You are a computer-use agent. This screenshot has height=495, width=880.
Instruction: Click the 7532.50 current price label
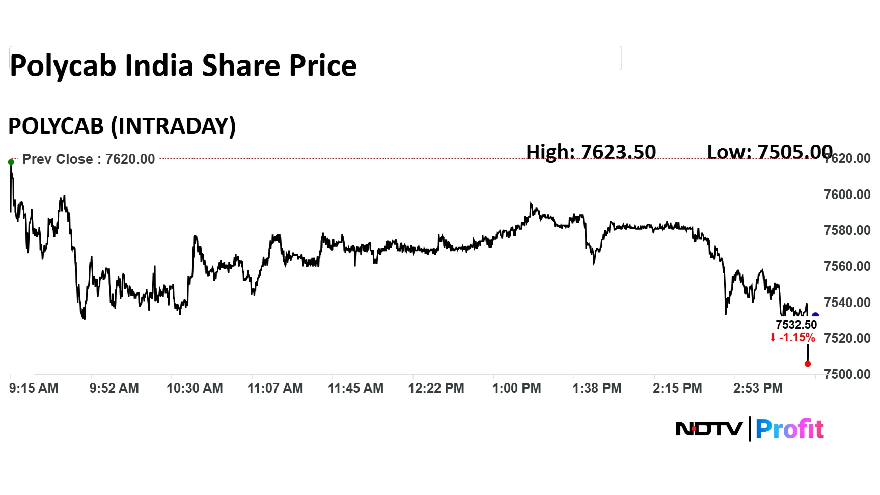(796, 325)
